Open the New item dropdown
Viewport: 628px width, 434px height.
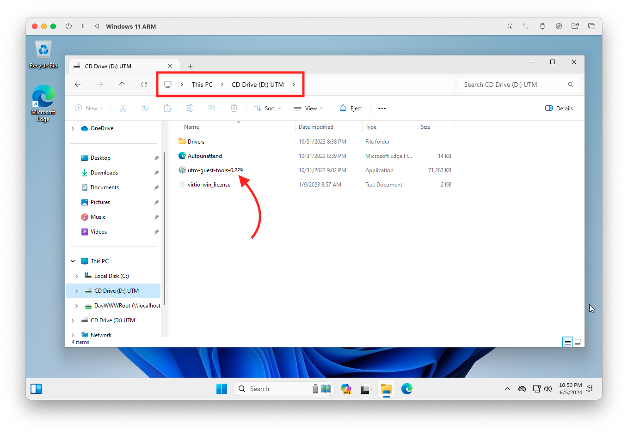click(x=89, y=108)
